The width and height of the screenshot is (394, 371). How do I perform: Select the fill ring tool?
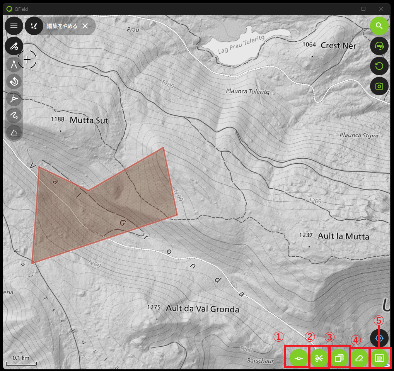pos(379,358)
